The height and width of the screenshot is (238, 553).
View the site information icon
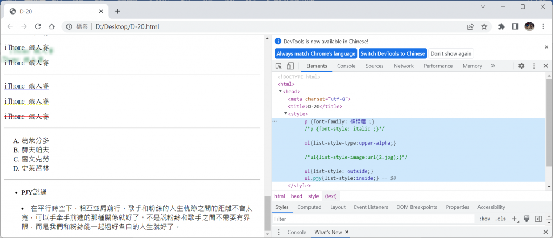click(x=70, y=26)
